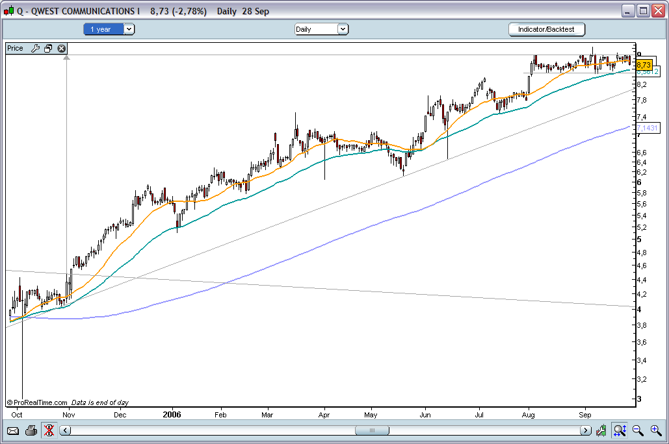This screenshot has width=669, height=444.
Task: Detach the Price panel window icon
Action: coord(48,48)
